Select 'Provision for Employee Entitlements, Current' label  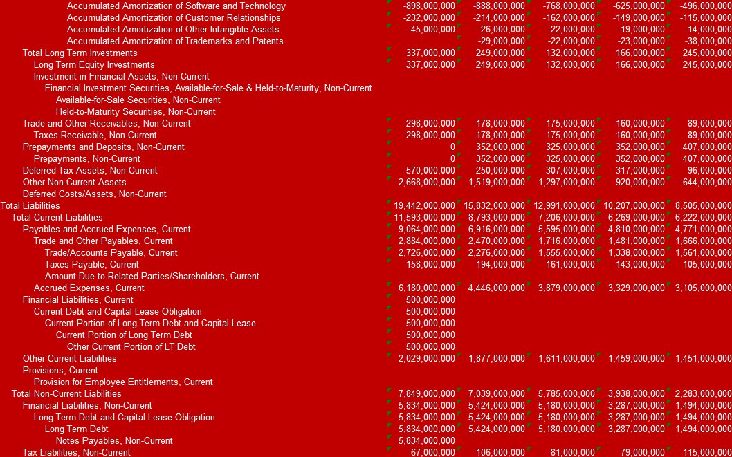(123, 382)
